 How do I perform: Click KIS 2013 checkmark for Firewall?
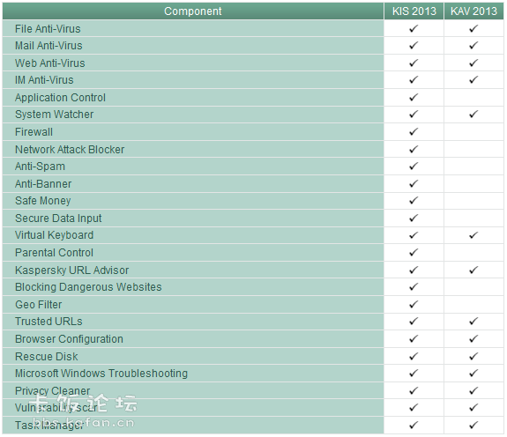click(x=414, y=132)
